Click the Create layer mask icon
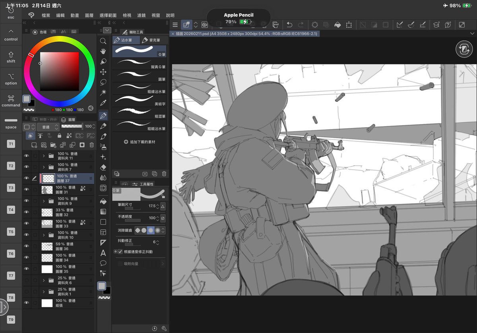The image size is (477, 333). coord(82,145)
